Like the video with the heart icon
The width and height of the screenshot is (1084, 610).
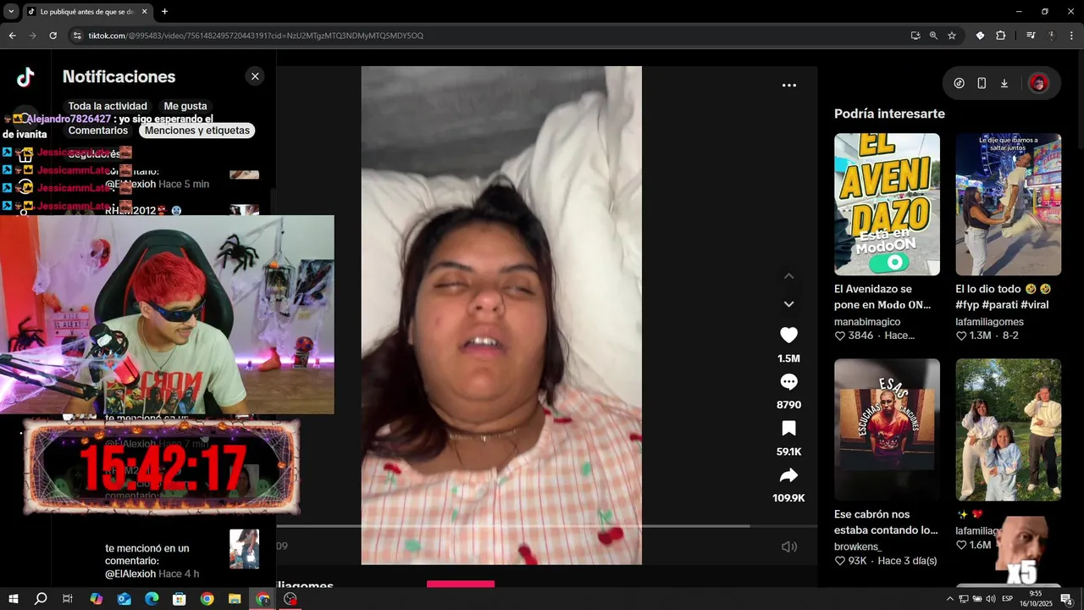tap(788, 335)
